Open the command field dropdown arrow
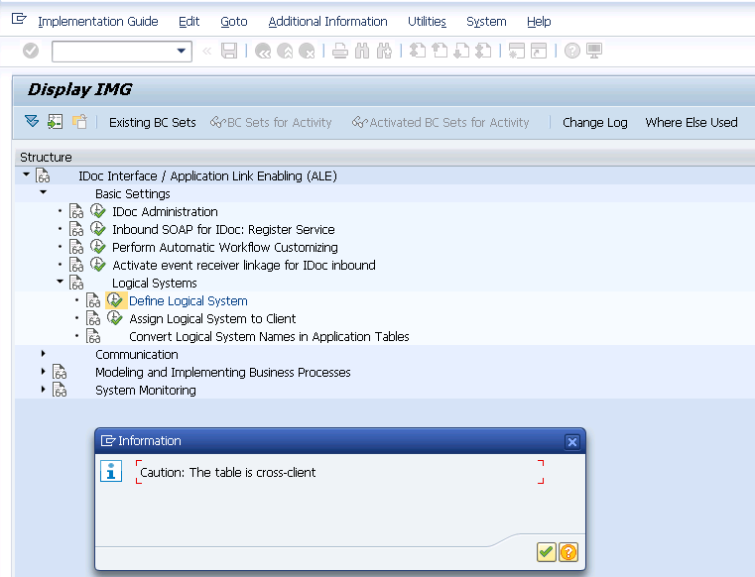Screen dimensions: 755x577 182,51
